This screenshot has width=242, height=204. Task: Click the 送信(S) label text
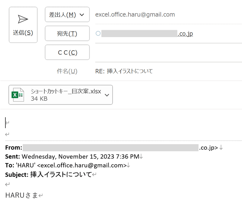(x=23, y=33)
